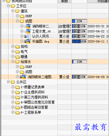Click the 成图 folder icon under 建筑
109x136 pixels.
[x=22, y=21]
